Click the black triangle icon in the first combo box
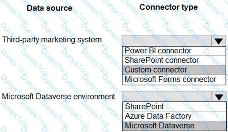Screen dimensions: 228x132 tap(218, 41)
